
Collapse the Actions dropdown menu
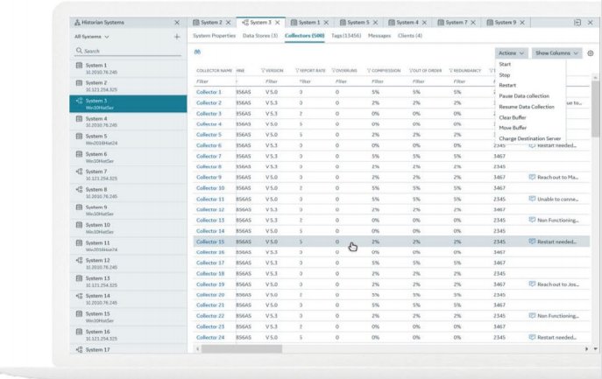point(512,53)
